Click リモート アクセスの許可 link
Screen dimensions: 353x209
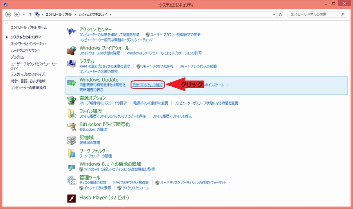click(x=157, y=66)
